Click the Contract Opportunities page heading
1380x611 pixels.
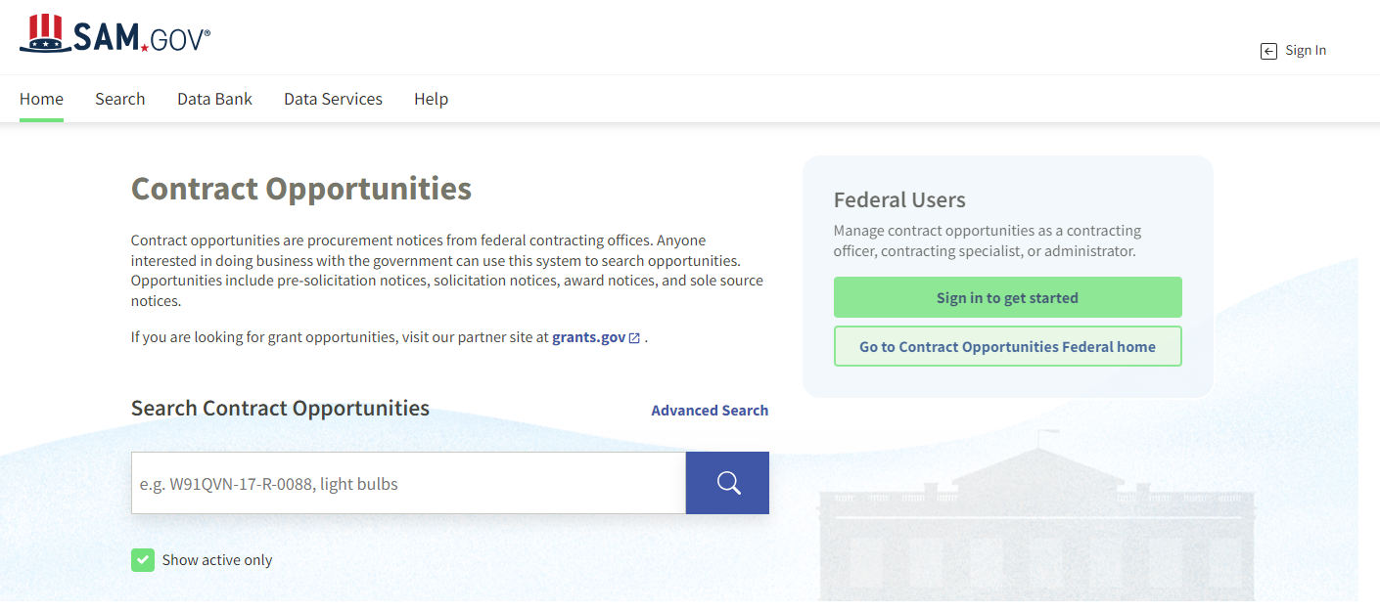tap(301, 189)
